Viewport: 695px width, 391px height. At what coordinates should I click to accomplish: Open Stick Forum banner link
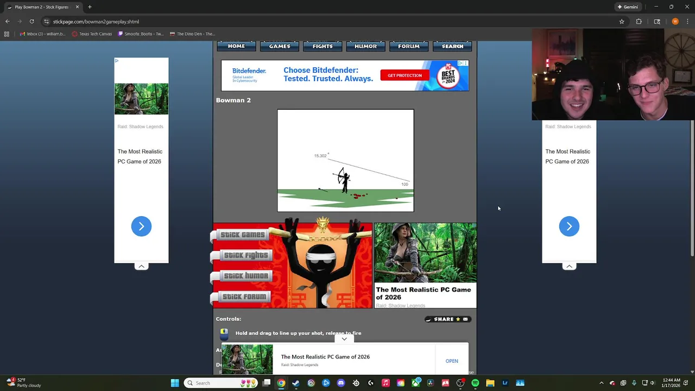(244, 297)
